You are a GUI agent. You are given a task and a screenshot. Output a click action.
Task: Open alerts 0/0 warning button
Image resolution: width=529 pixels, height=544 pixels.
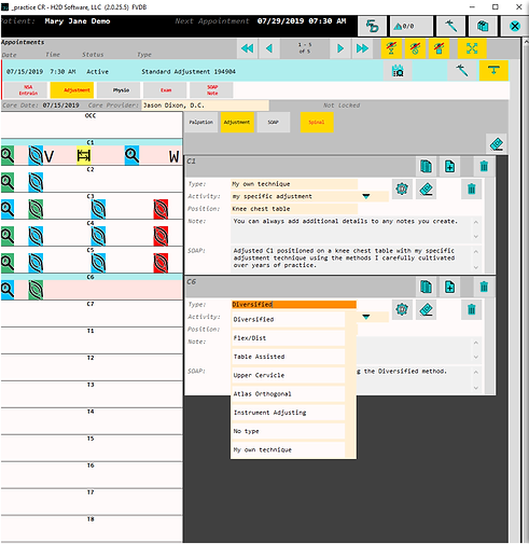coord(411,26)
